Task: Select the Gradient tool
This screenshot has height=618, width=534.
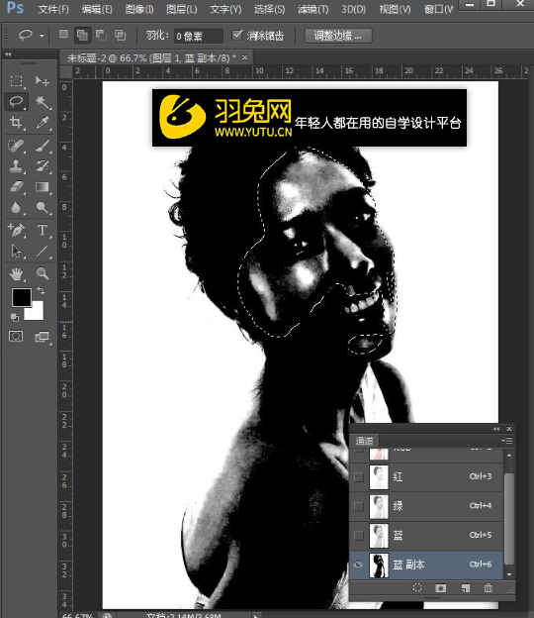Action: tap(42, 187)
